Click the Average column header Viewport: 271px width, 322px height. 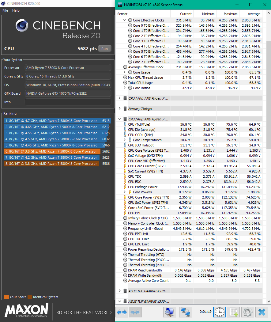pos(251,14)
